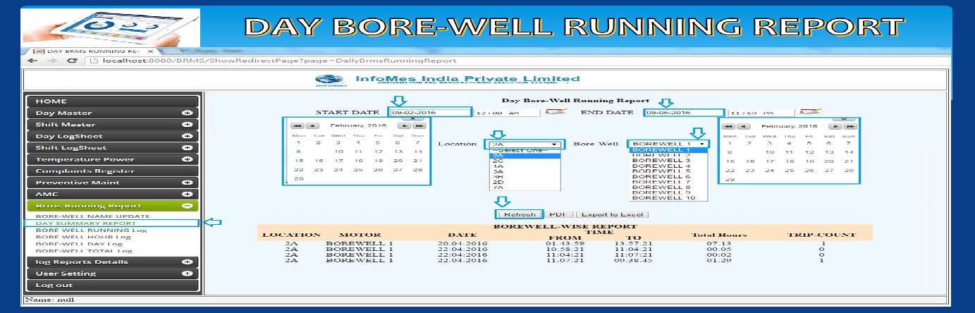
Task: Expand the AMC menu
Action: coord(187,194)
